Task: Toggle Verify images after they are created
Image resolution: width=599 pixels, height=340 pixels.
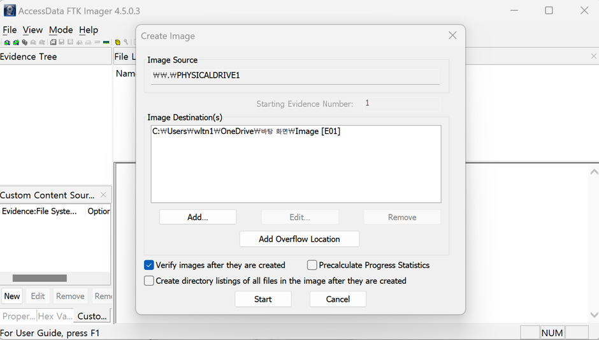Action: (x=149, y=265)
